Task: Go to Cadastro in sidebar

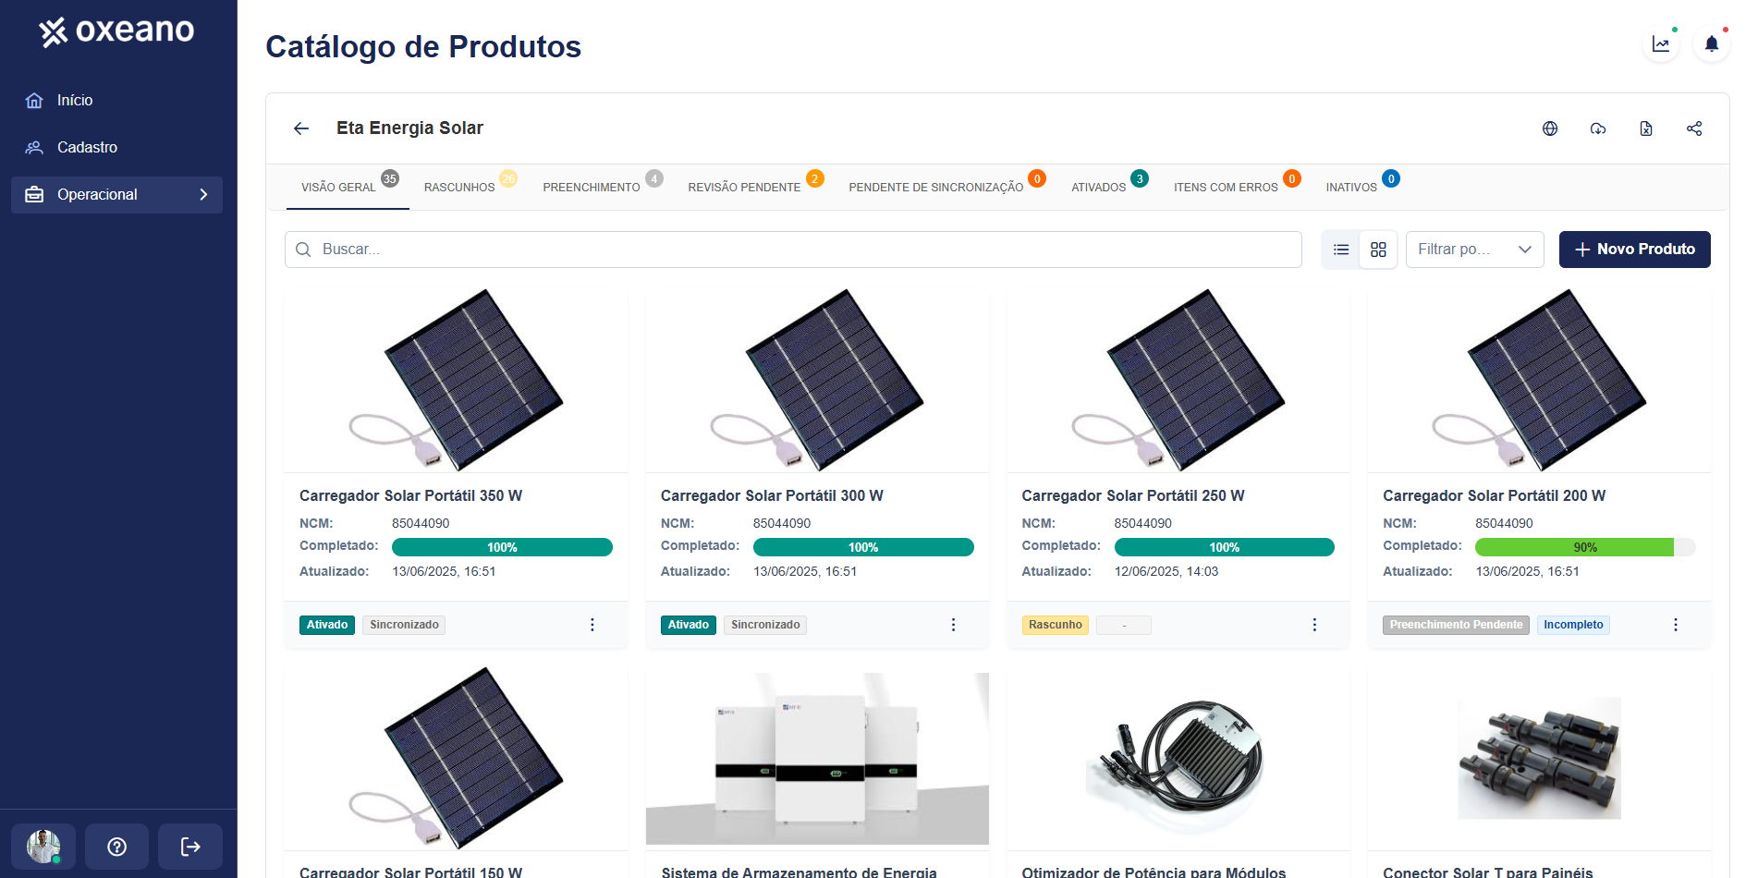Action: 87,148
